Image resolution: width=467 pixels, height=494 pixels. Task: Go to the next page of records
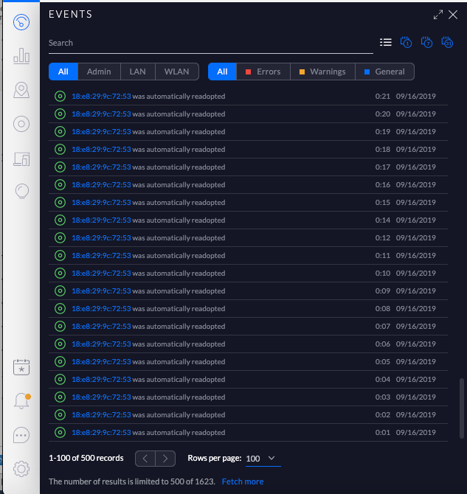pos(165,459)
